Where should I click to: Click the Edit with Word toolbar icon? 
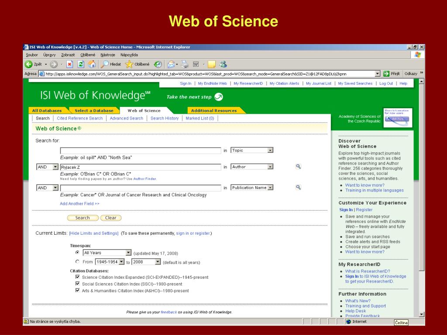196,65
